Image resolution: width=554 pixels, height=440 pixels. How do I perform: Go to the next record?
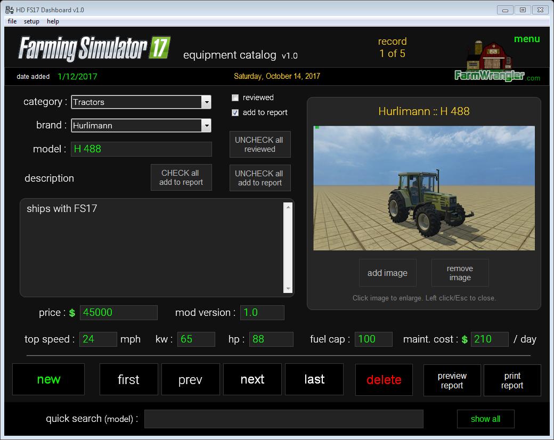coord(252,380)
